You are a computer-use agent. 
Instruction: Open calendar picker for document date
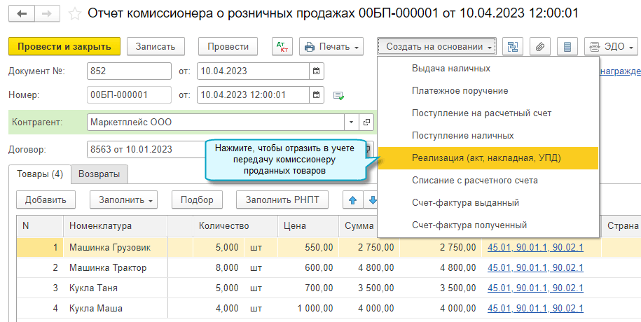[317, 71]
